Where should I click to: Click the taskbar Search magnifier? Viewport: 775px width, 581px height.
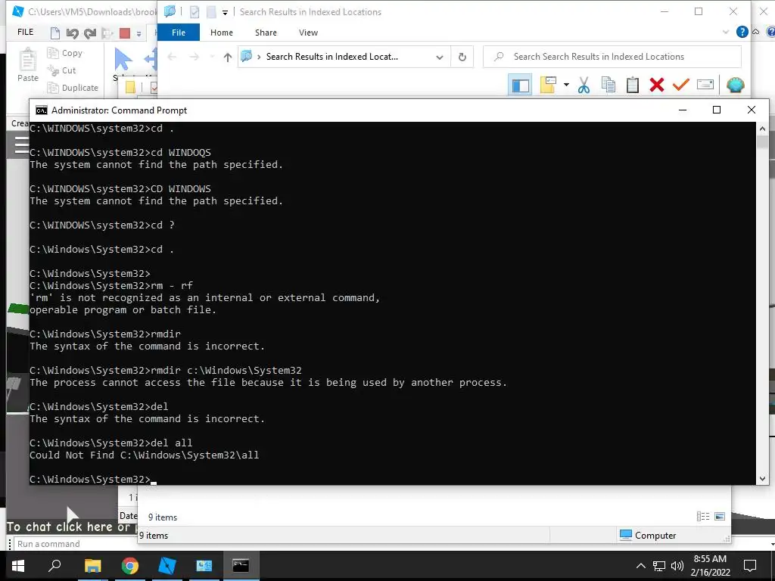(x=54, y=566)
